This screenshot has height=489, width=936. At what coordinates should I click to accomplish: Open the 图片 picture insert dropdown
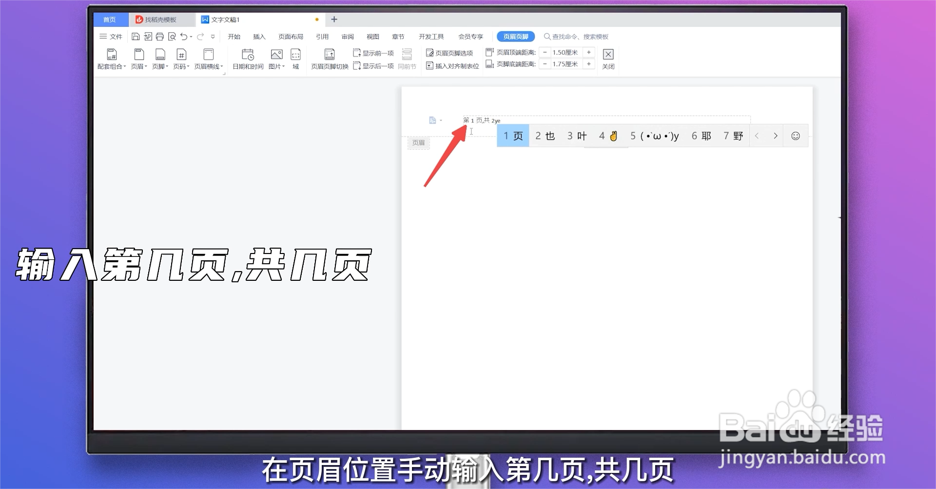pos(276,59)
